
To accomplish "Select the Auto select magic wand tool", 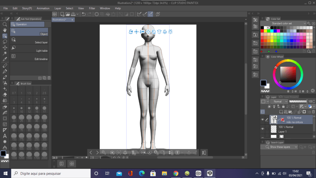I will point(5,53).
